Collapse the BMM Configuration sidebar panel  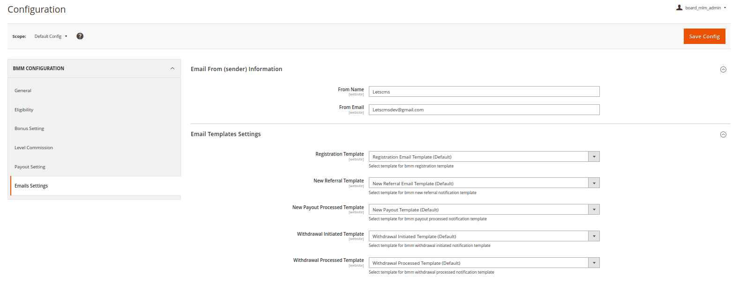point(172,68)
